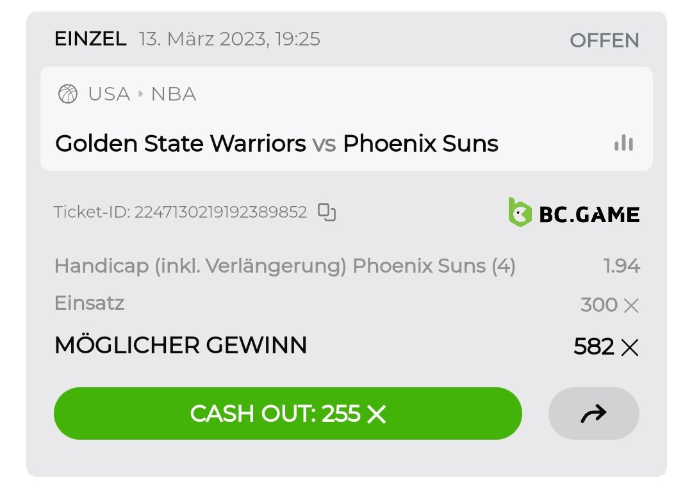Image resolution: width=692 pixels, height=489 pixels.
Task: Copy the ticket ID with copy icon
Action: pyautogui.click(x=327, y=212)
